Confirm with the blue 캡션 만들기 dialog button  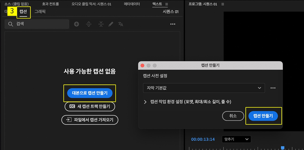click(263, 116)
